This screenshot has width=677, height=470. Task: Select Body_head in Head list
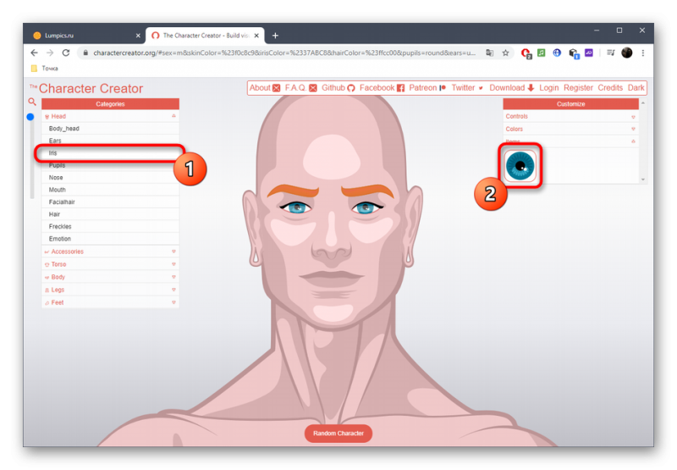pos(110,129)
